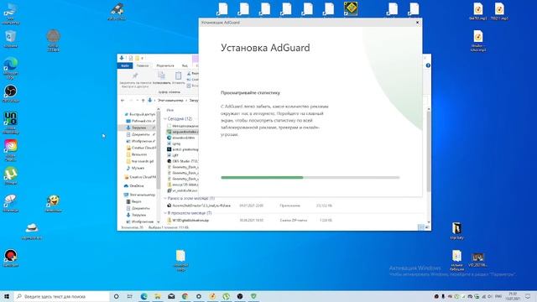Image resolution: width=537 pixels, height=302 pixels.
Task: Click AdGuard green shield taskbar icon
Action: coord(253,296)
